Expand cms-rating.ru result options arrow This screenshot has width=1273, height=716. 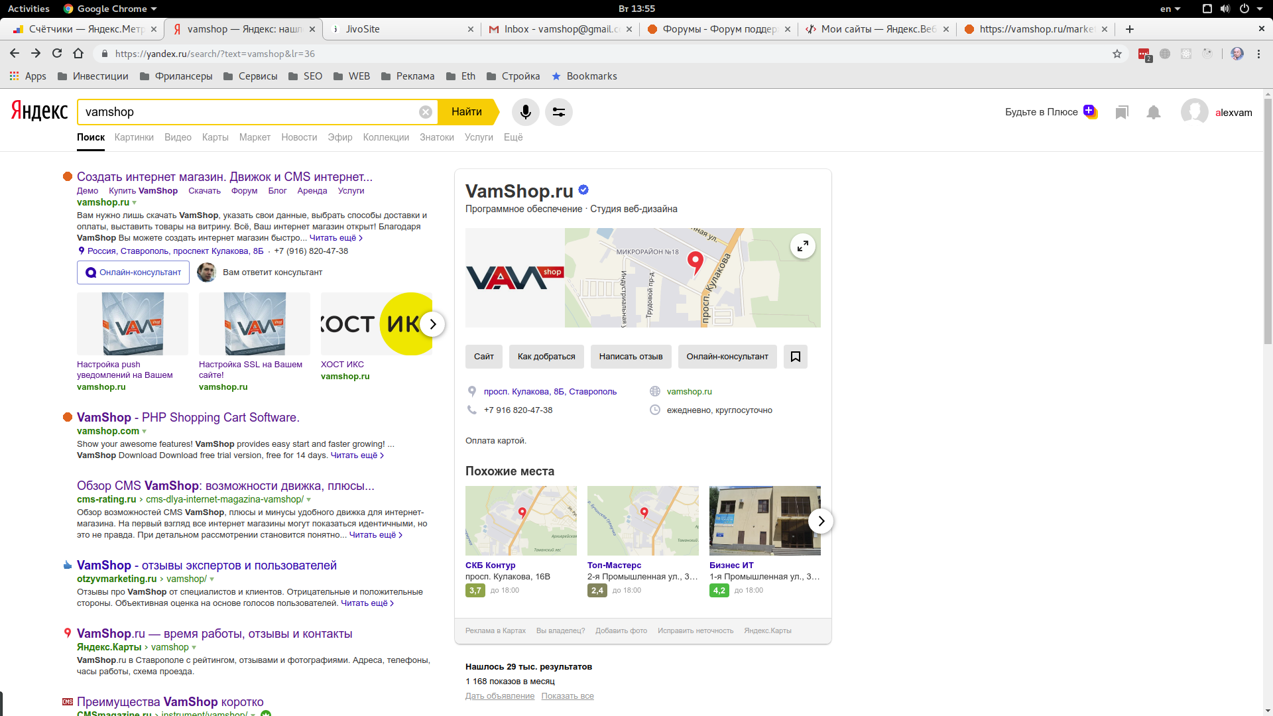(309, 500)
